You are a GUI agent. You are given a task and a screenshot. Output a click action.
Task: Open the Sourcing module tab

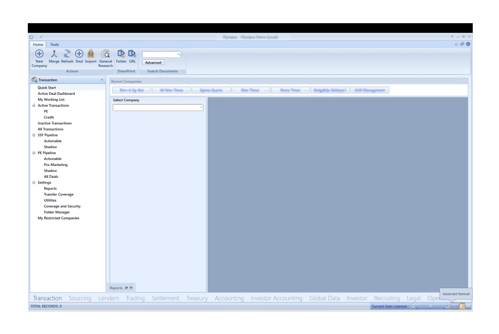coord(80,298)
